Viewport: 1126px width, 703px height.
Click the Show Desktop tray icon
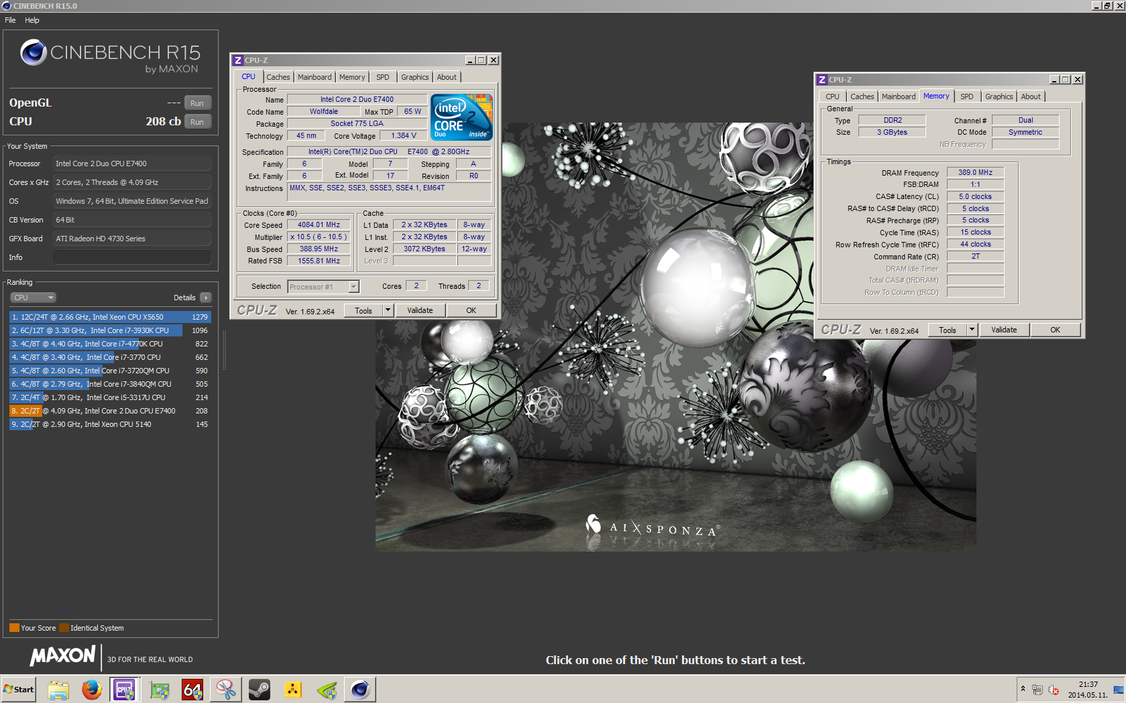(1119, 690)
